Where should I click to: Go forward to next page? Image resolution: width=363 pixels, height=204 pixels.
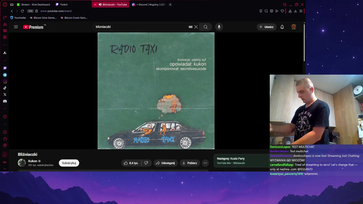point(17,11)
